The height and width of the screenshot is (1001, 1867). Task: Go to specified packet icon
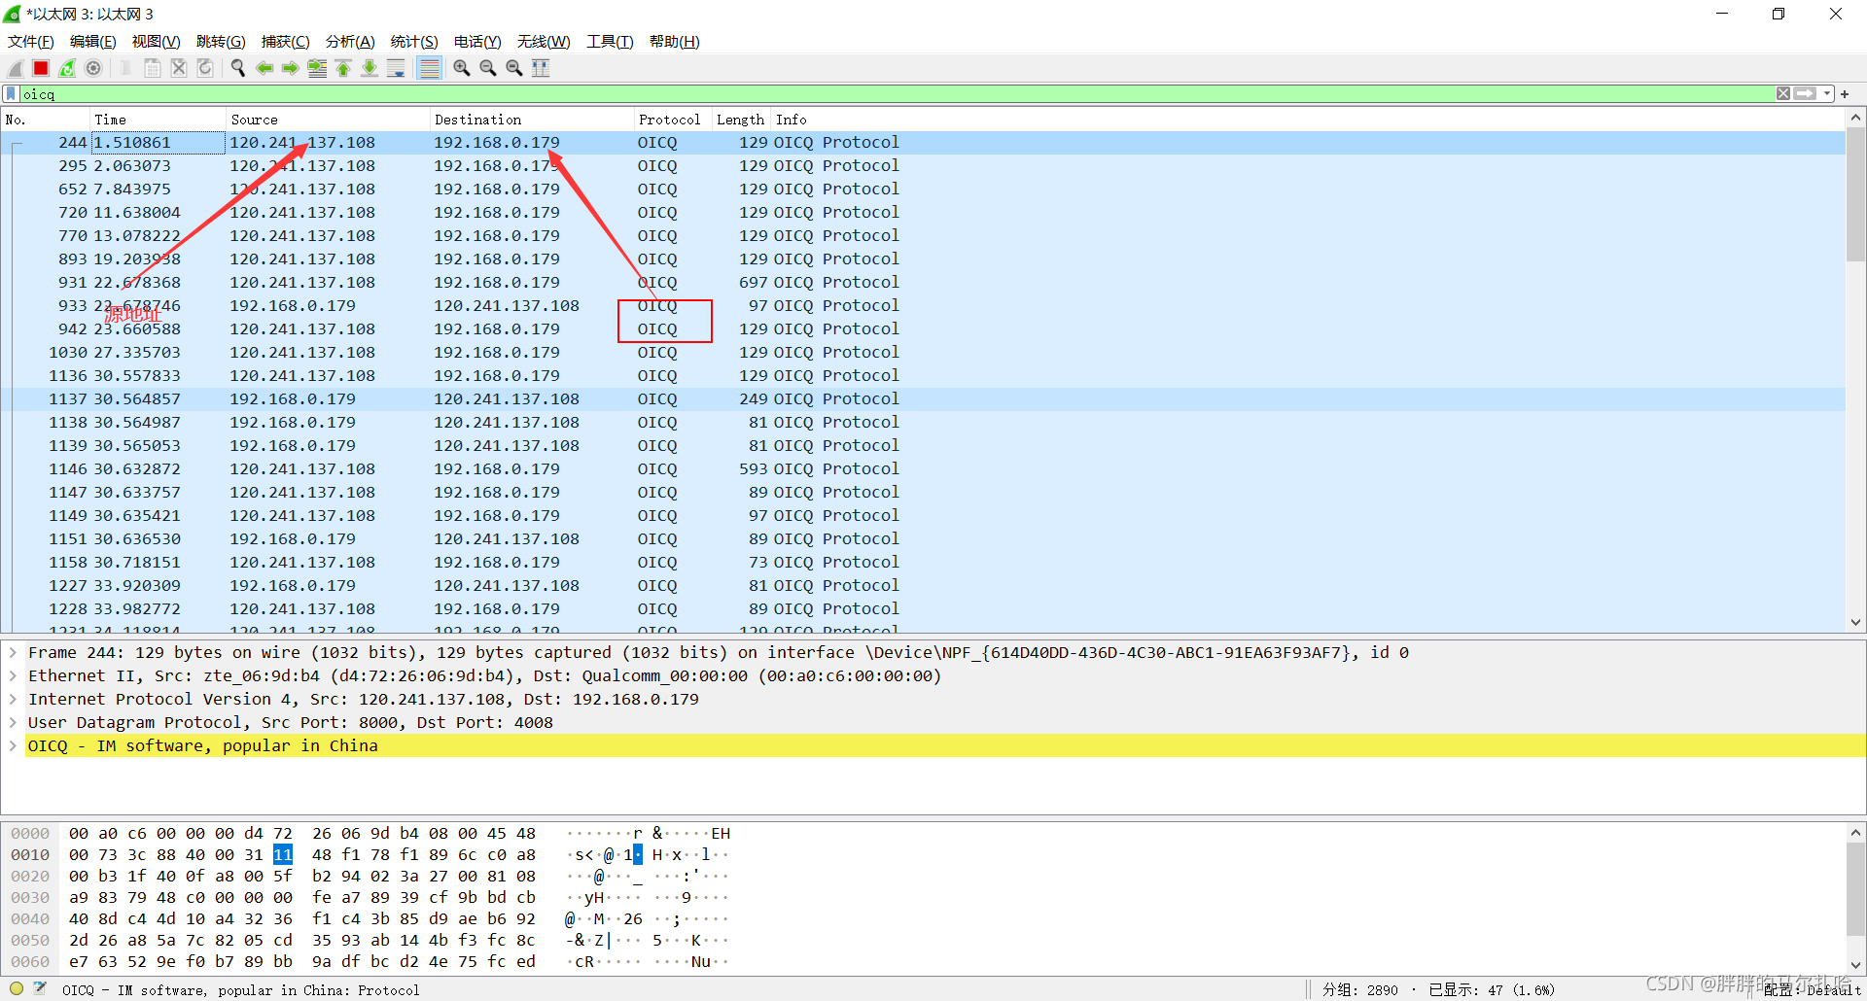click(x=317, y=68)
